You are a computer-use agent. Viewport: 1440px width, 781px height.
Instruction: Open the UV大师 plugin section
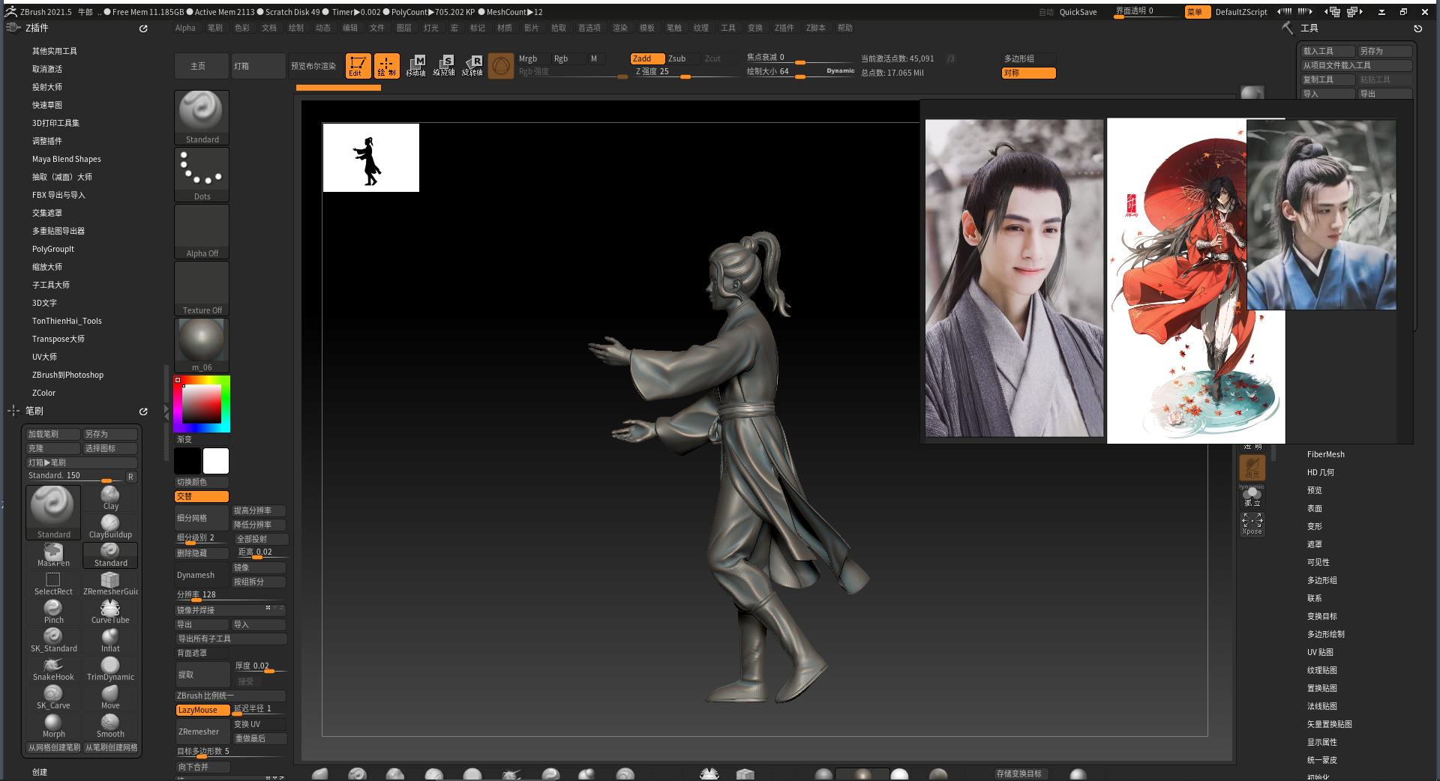44,357
